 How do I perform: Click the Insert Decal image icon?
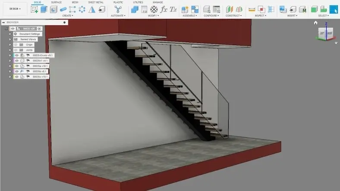click(x=283, y=9)
